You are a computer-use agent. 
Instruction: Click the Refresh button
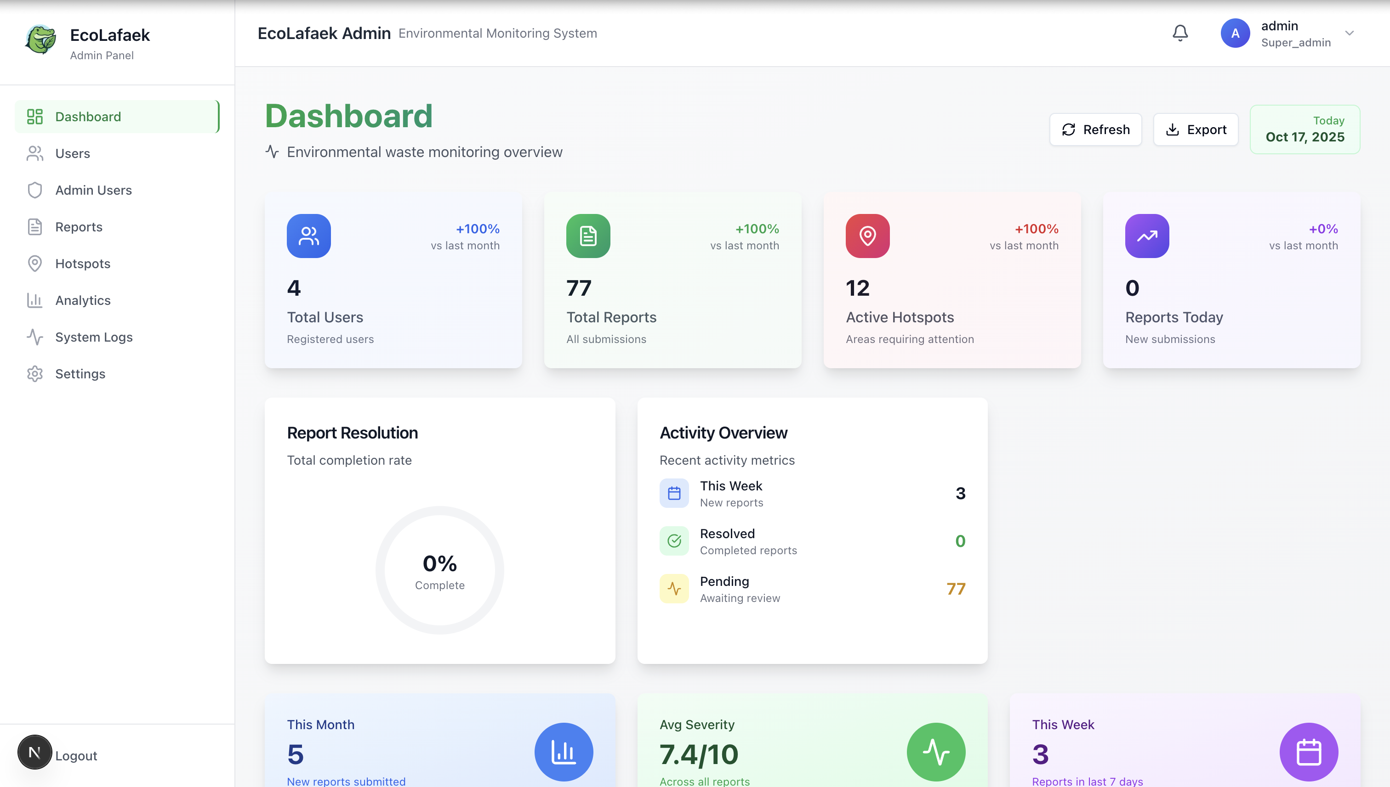coord(1095,129)
